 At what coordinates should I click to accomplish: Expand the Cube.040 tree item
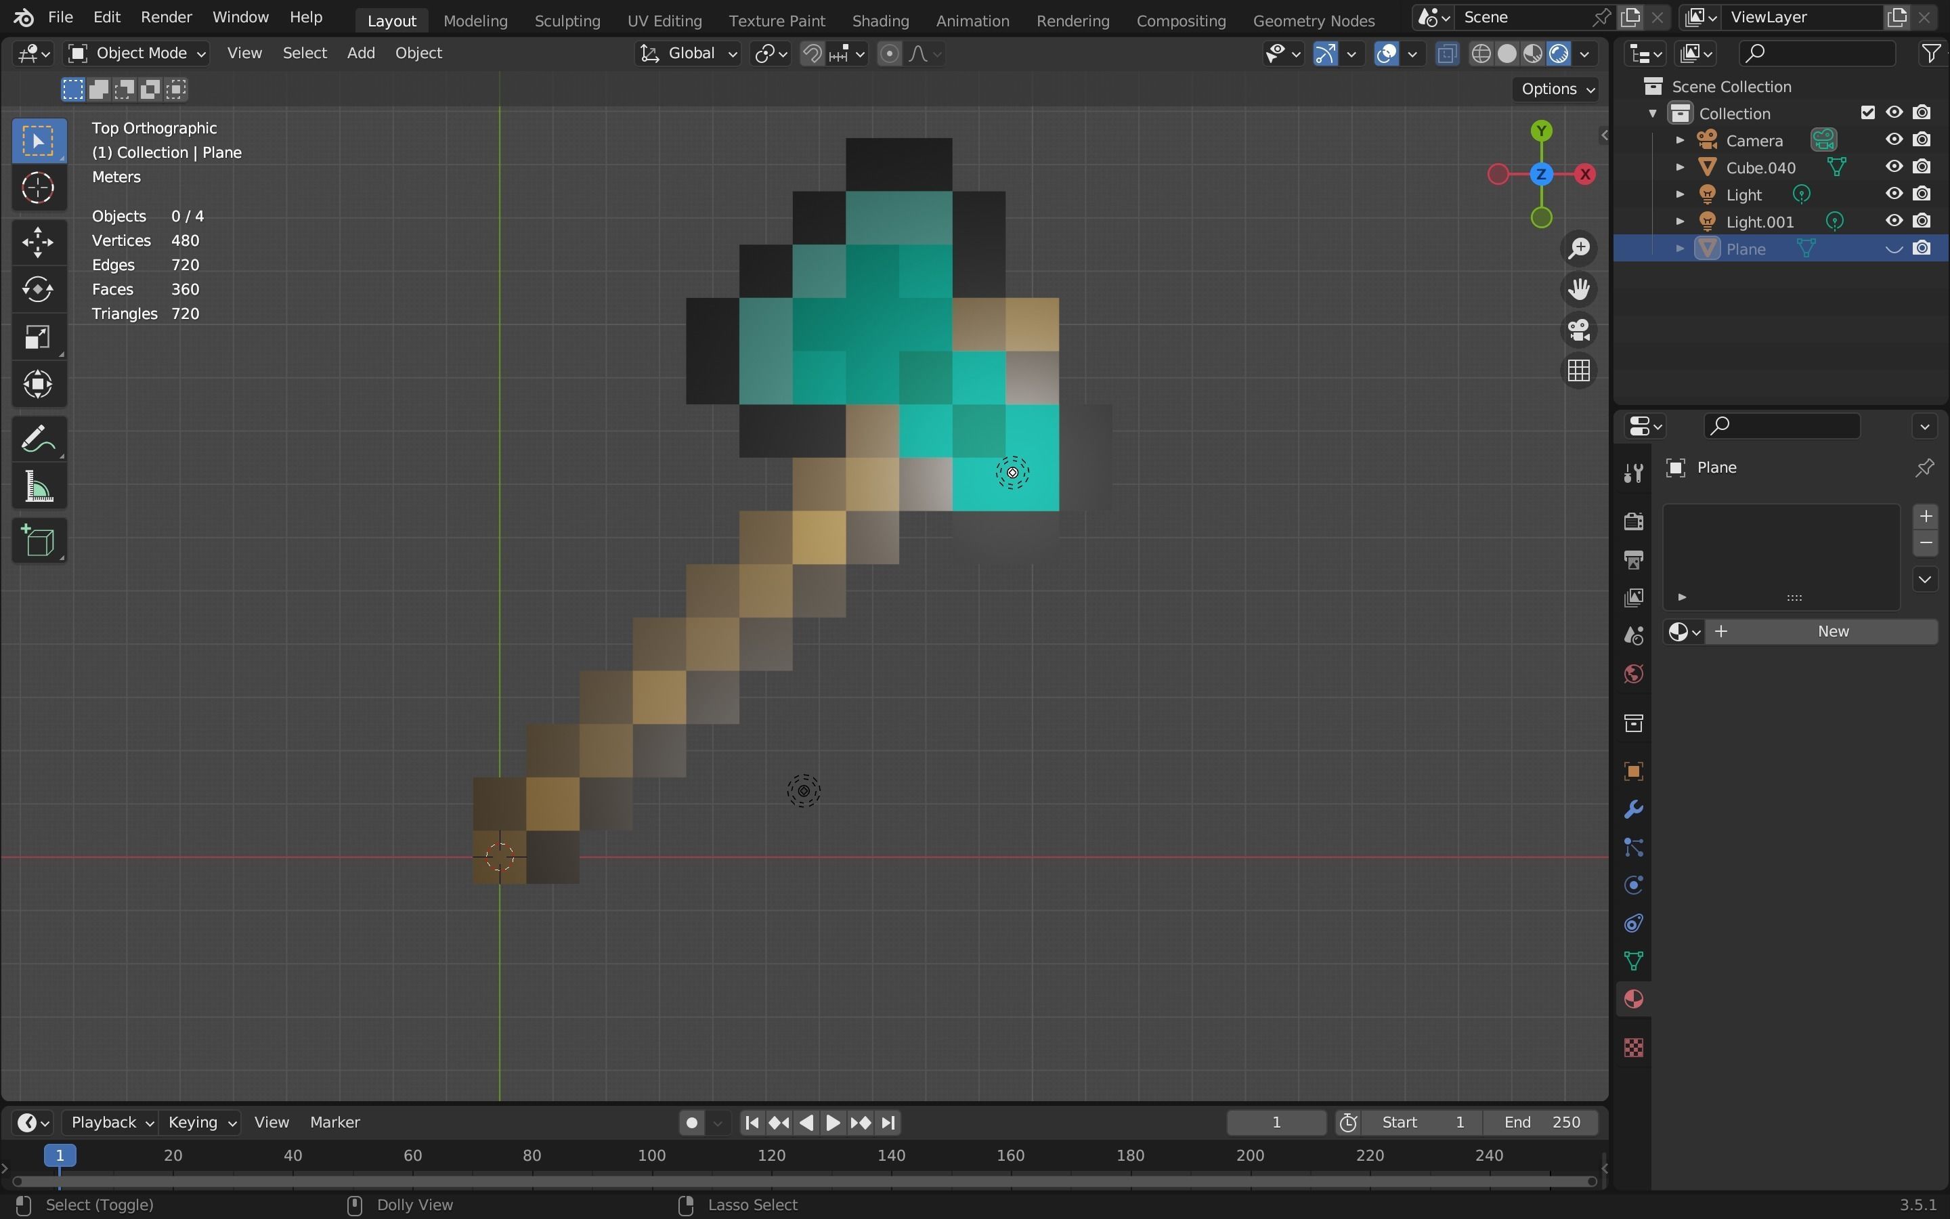[x=1680, y=168]
